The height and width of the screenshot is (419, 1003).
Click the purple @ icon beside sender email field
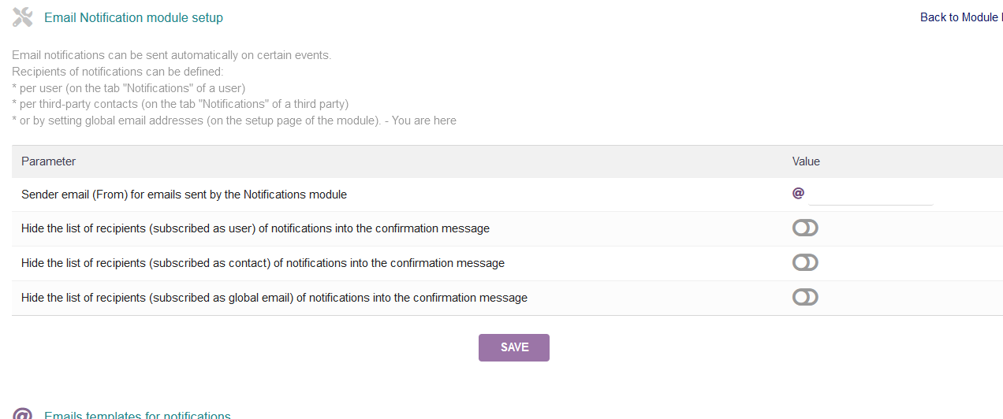798,193
